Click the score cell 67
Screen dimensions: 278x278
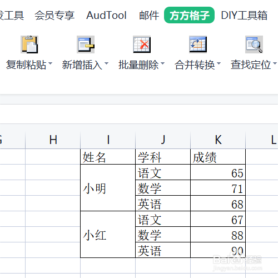[x=218, y=219]
